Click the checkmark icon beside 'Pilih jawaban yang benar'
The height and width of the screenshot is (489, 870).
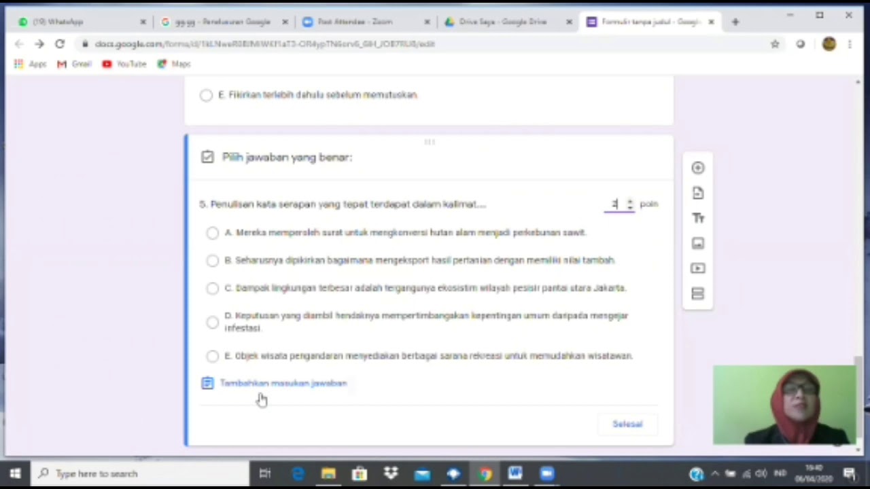pyautogui.click(x=207, y=157)
